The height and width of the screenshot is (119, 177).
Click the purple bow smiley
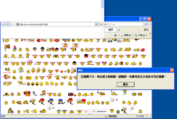coord(104,63)
